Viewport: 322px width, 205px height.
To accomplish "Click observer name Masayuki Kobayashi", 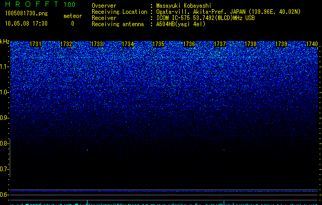I will coord(184,6).
